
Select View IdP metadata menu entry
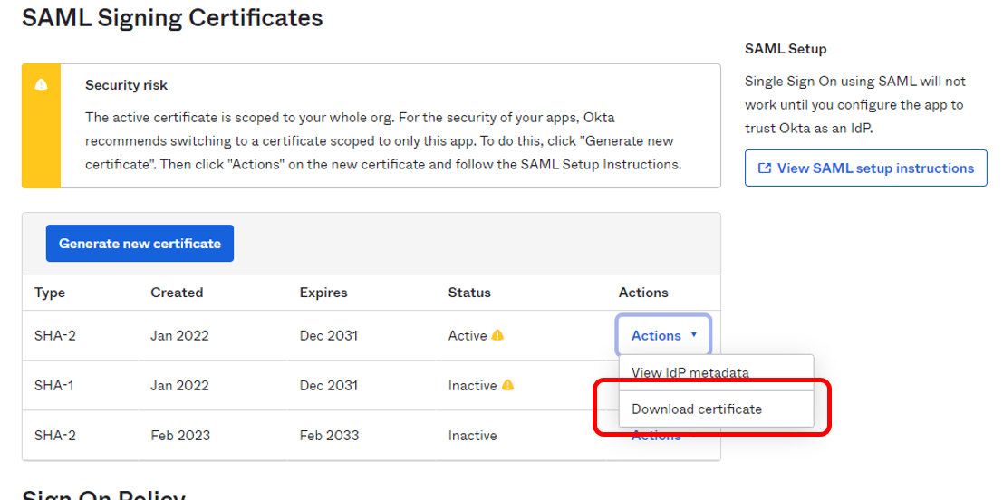tap(716, 373)
